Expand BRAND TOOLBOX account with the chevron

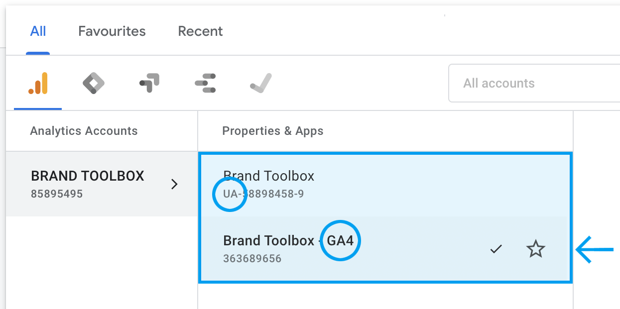click(x=174, y=185)
